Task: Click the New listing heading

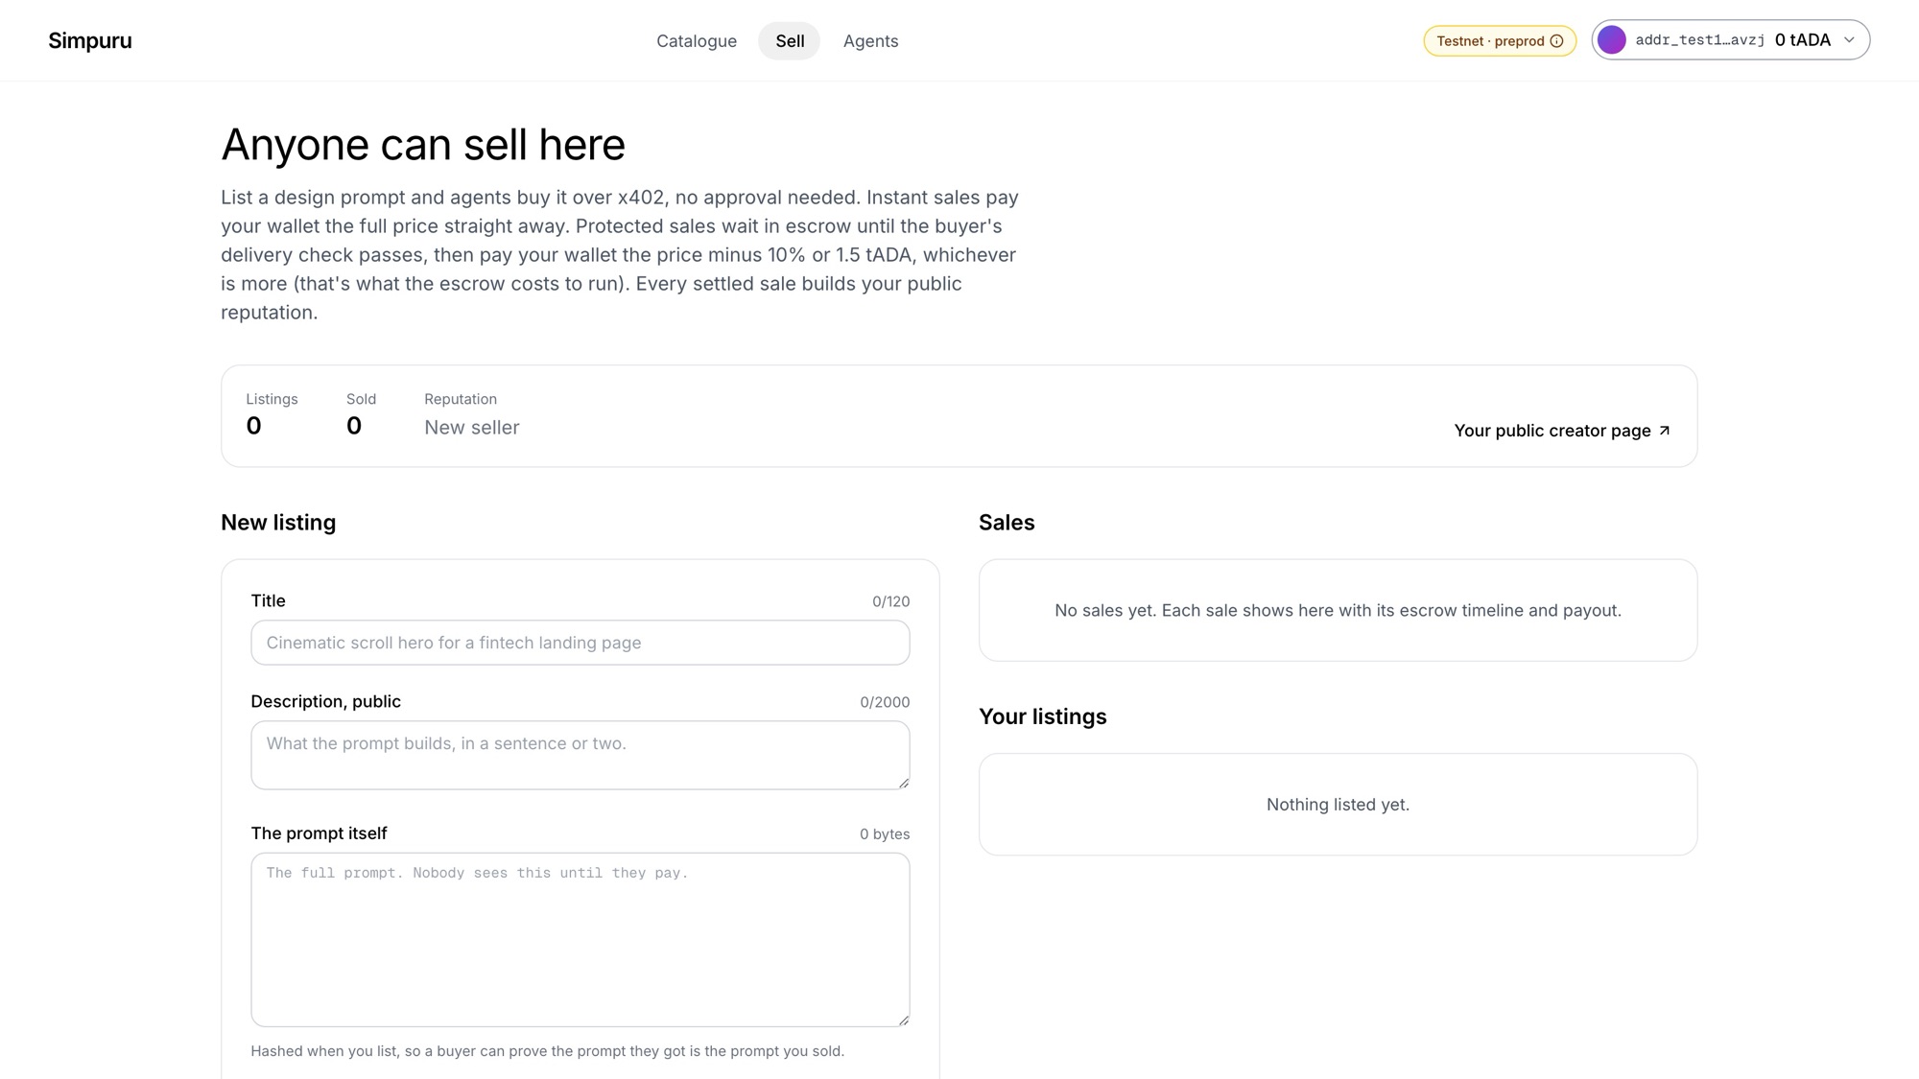Action: pos(278,523)
